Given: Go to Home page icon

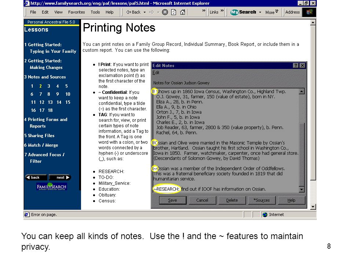Looking at the screenshot, I should pos(183,12).
